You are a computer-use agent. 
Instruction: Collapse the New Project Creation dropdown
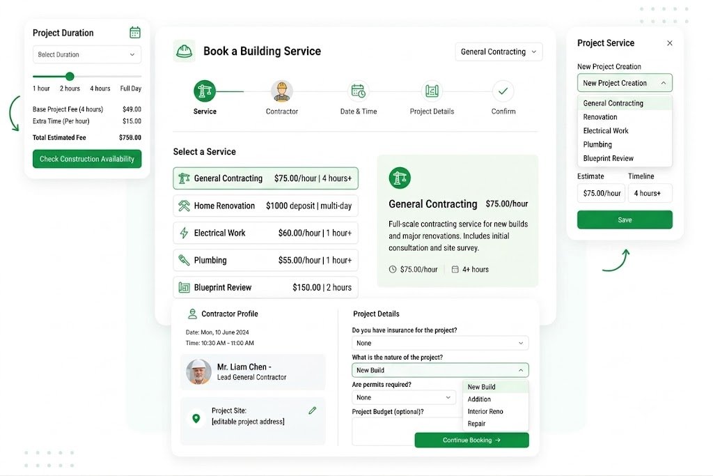coord(625,83)
